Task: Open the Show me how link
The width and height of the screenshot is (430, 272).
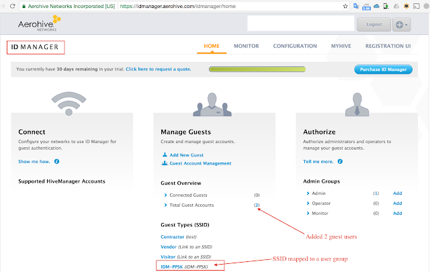Action: pos(34,161)
